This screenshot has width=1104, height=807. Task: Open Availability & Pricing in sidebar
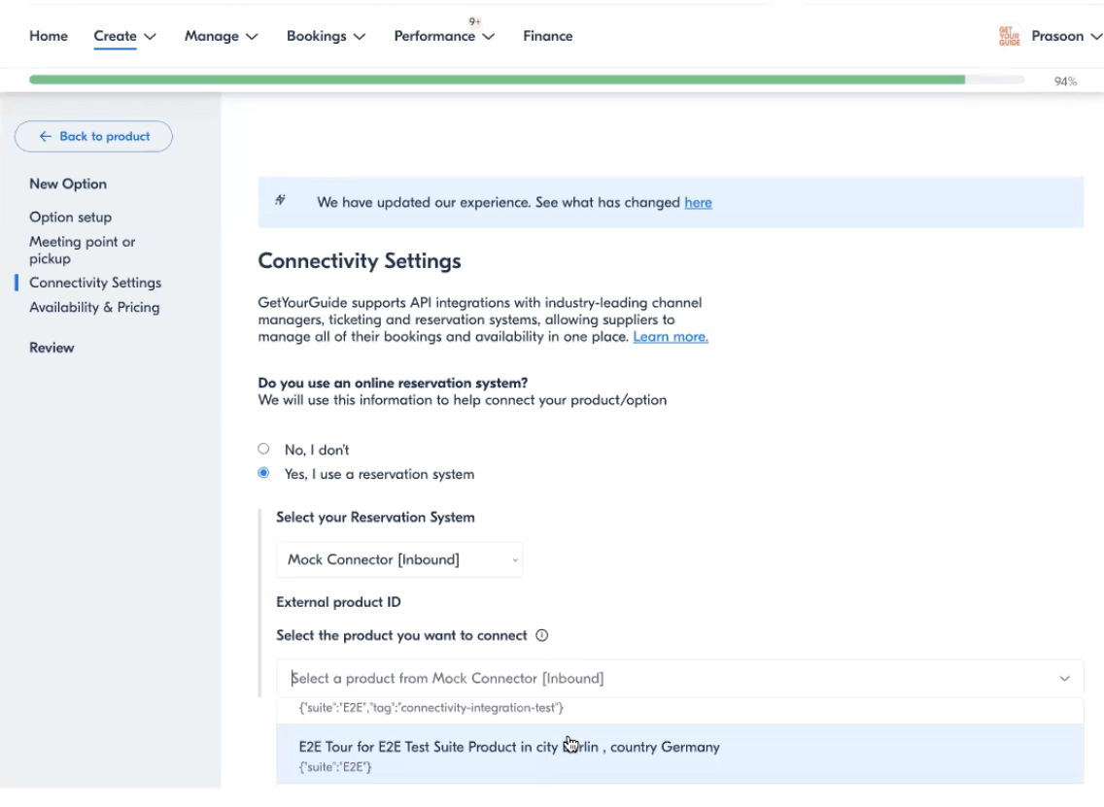click(x=94, y=307)
